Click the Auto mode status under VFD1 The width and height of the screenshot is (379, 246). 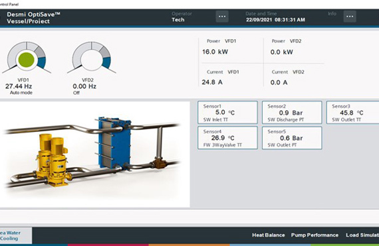(21, 93)
